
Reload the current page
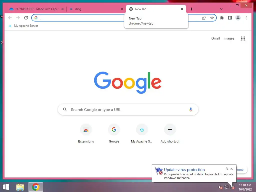[26, 18]
